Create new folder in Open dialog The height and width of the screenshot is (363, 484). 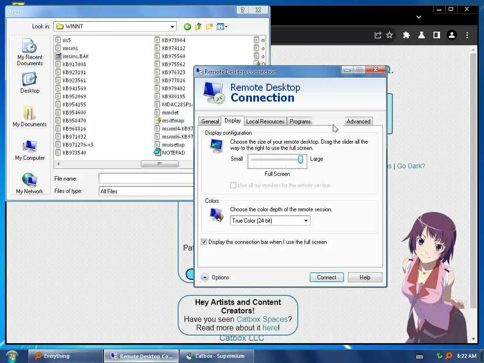[209, 26]
